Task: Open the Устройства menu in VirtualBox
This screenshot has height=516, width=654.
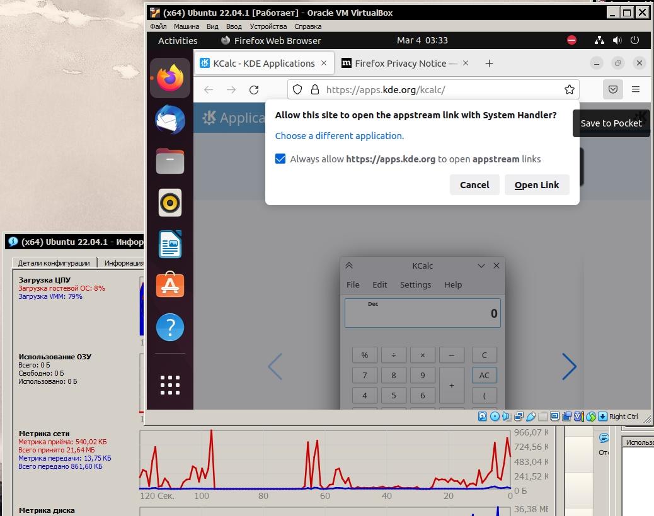Action: [268, 26]
